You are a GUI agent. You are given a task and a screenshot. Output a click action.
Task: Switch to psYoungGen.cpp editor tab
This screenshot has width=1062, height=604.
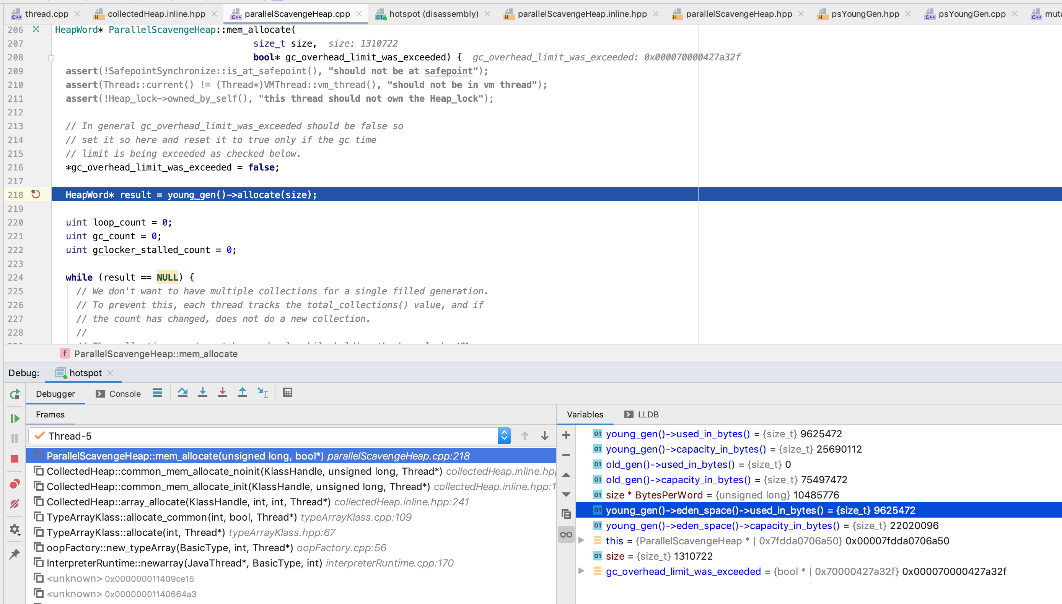point(972,14)
